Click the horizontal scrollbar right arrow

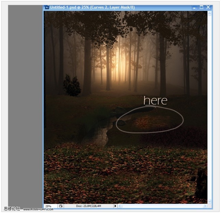coord(205,206)
